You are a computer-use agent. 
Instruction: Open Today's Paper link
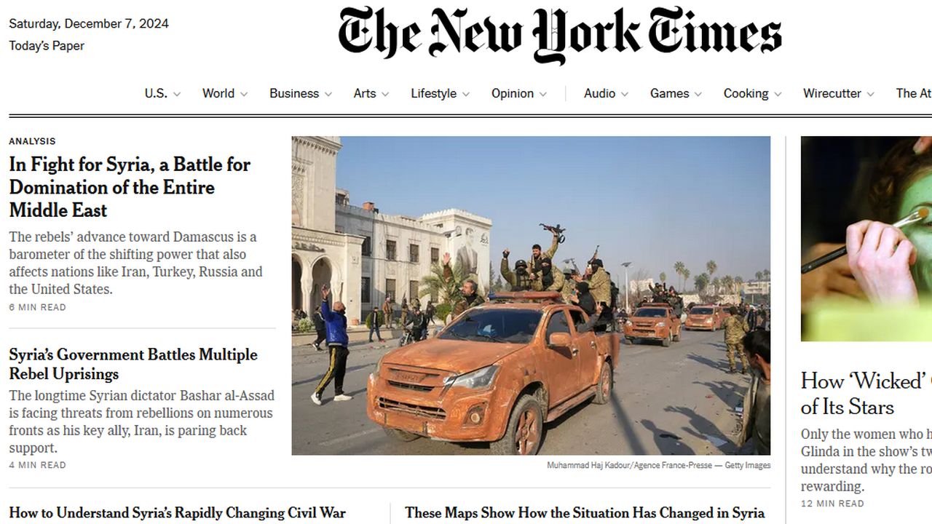point(47,46)
